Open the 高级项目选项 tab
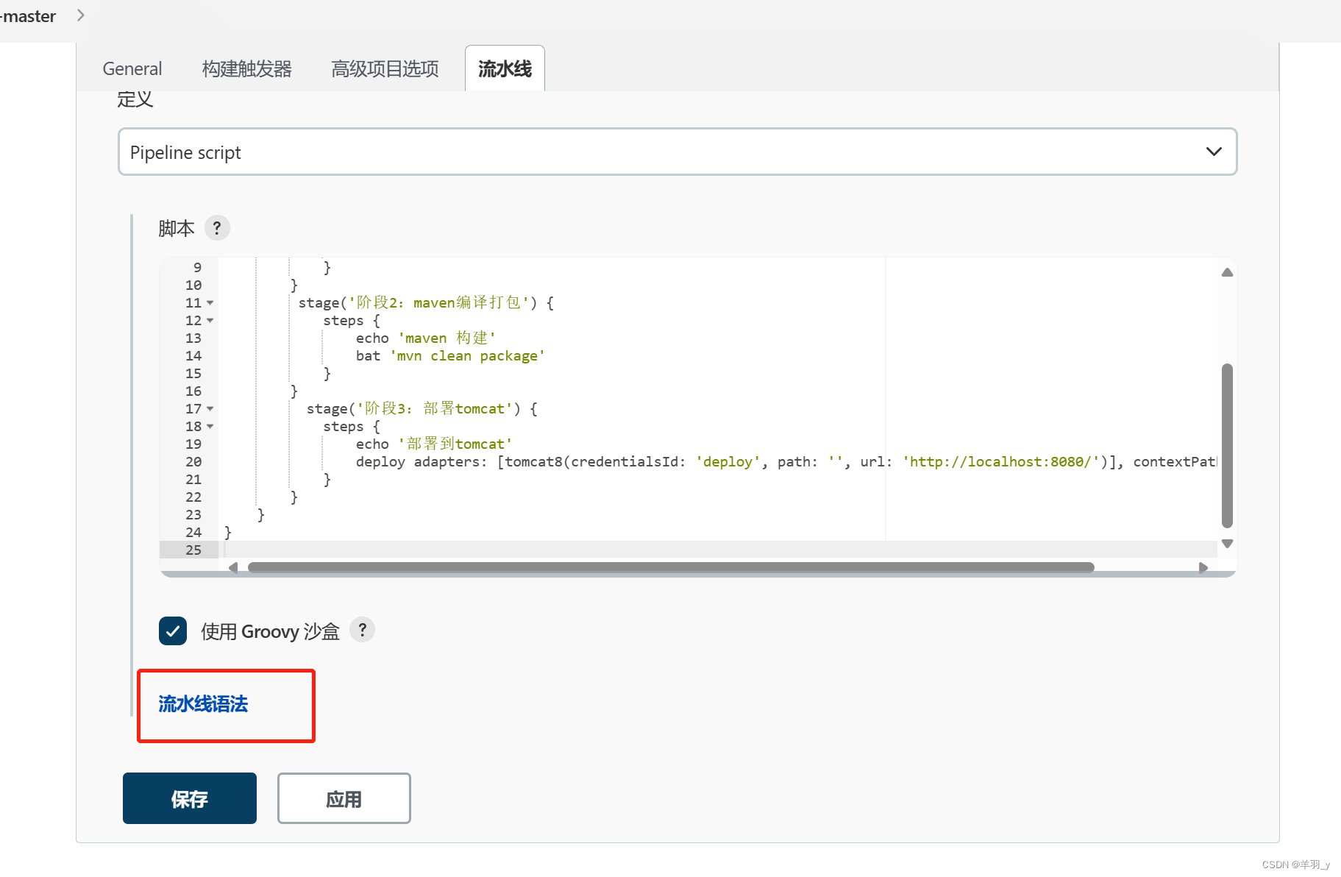The width and height of the screenshot is (1341, 877). click(x=385, y=68)
